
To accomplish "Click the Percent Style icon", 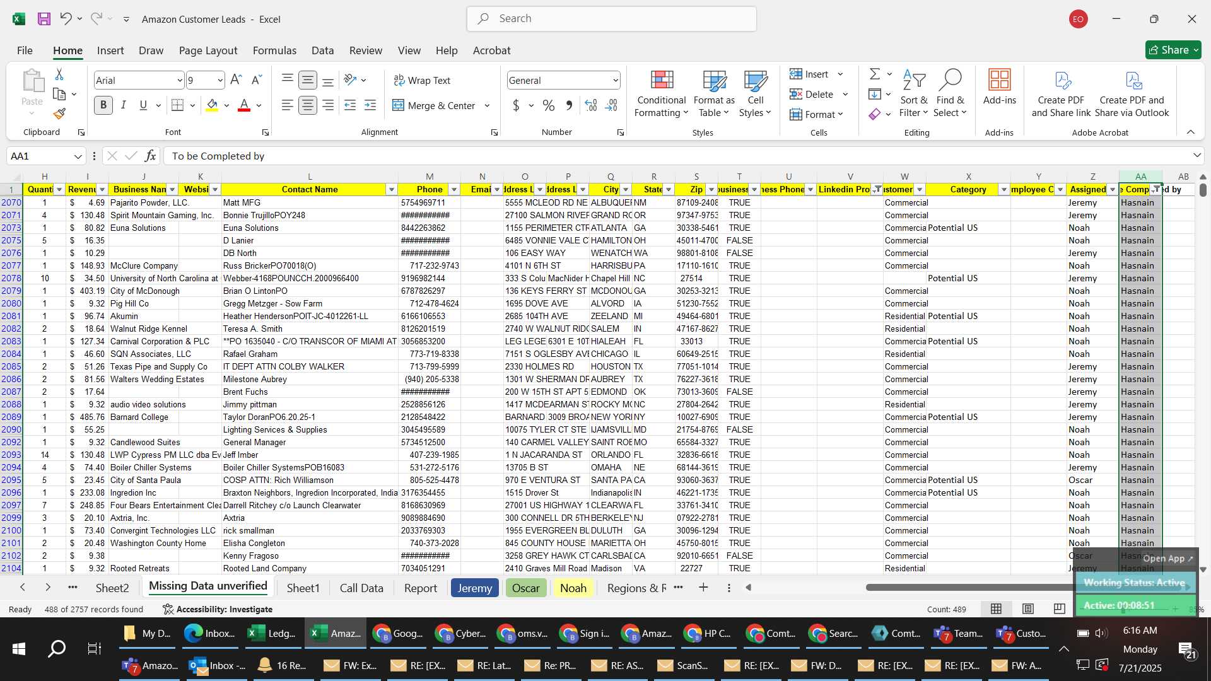I will point(549,105).
